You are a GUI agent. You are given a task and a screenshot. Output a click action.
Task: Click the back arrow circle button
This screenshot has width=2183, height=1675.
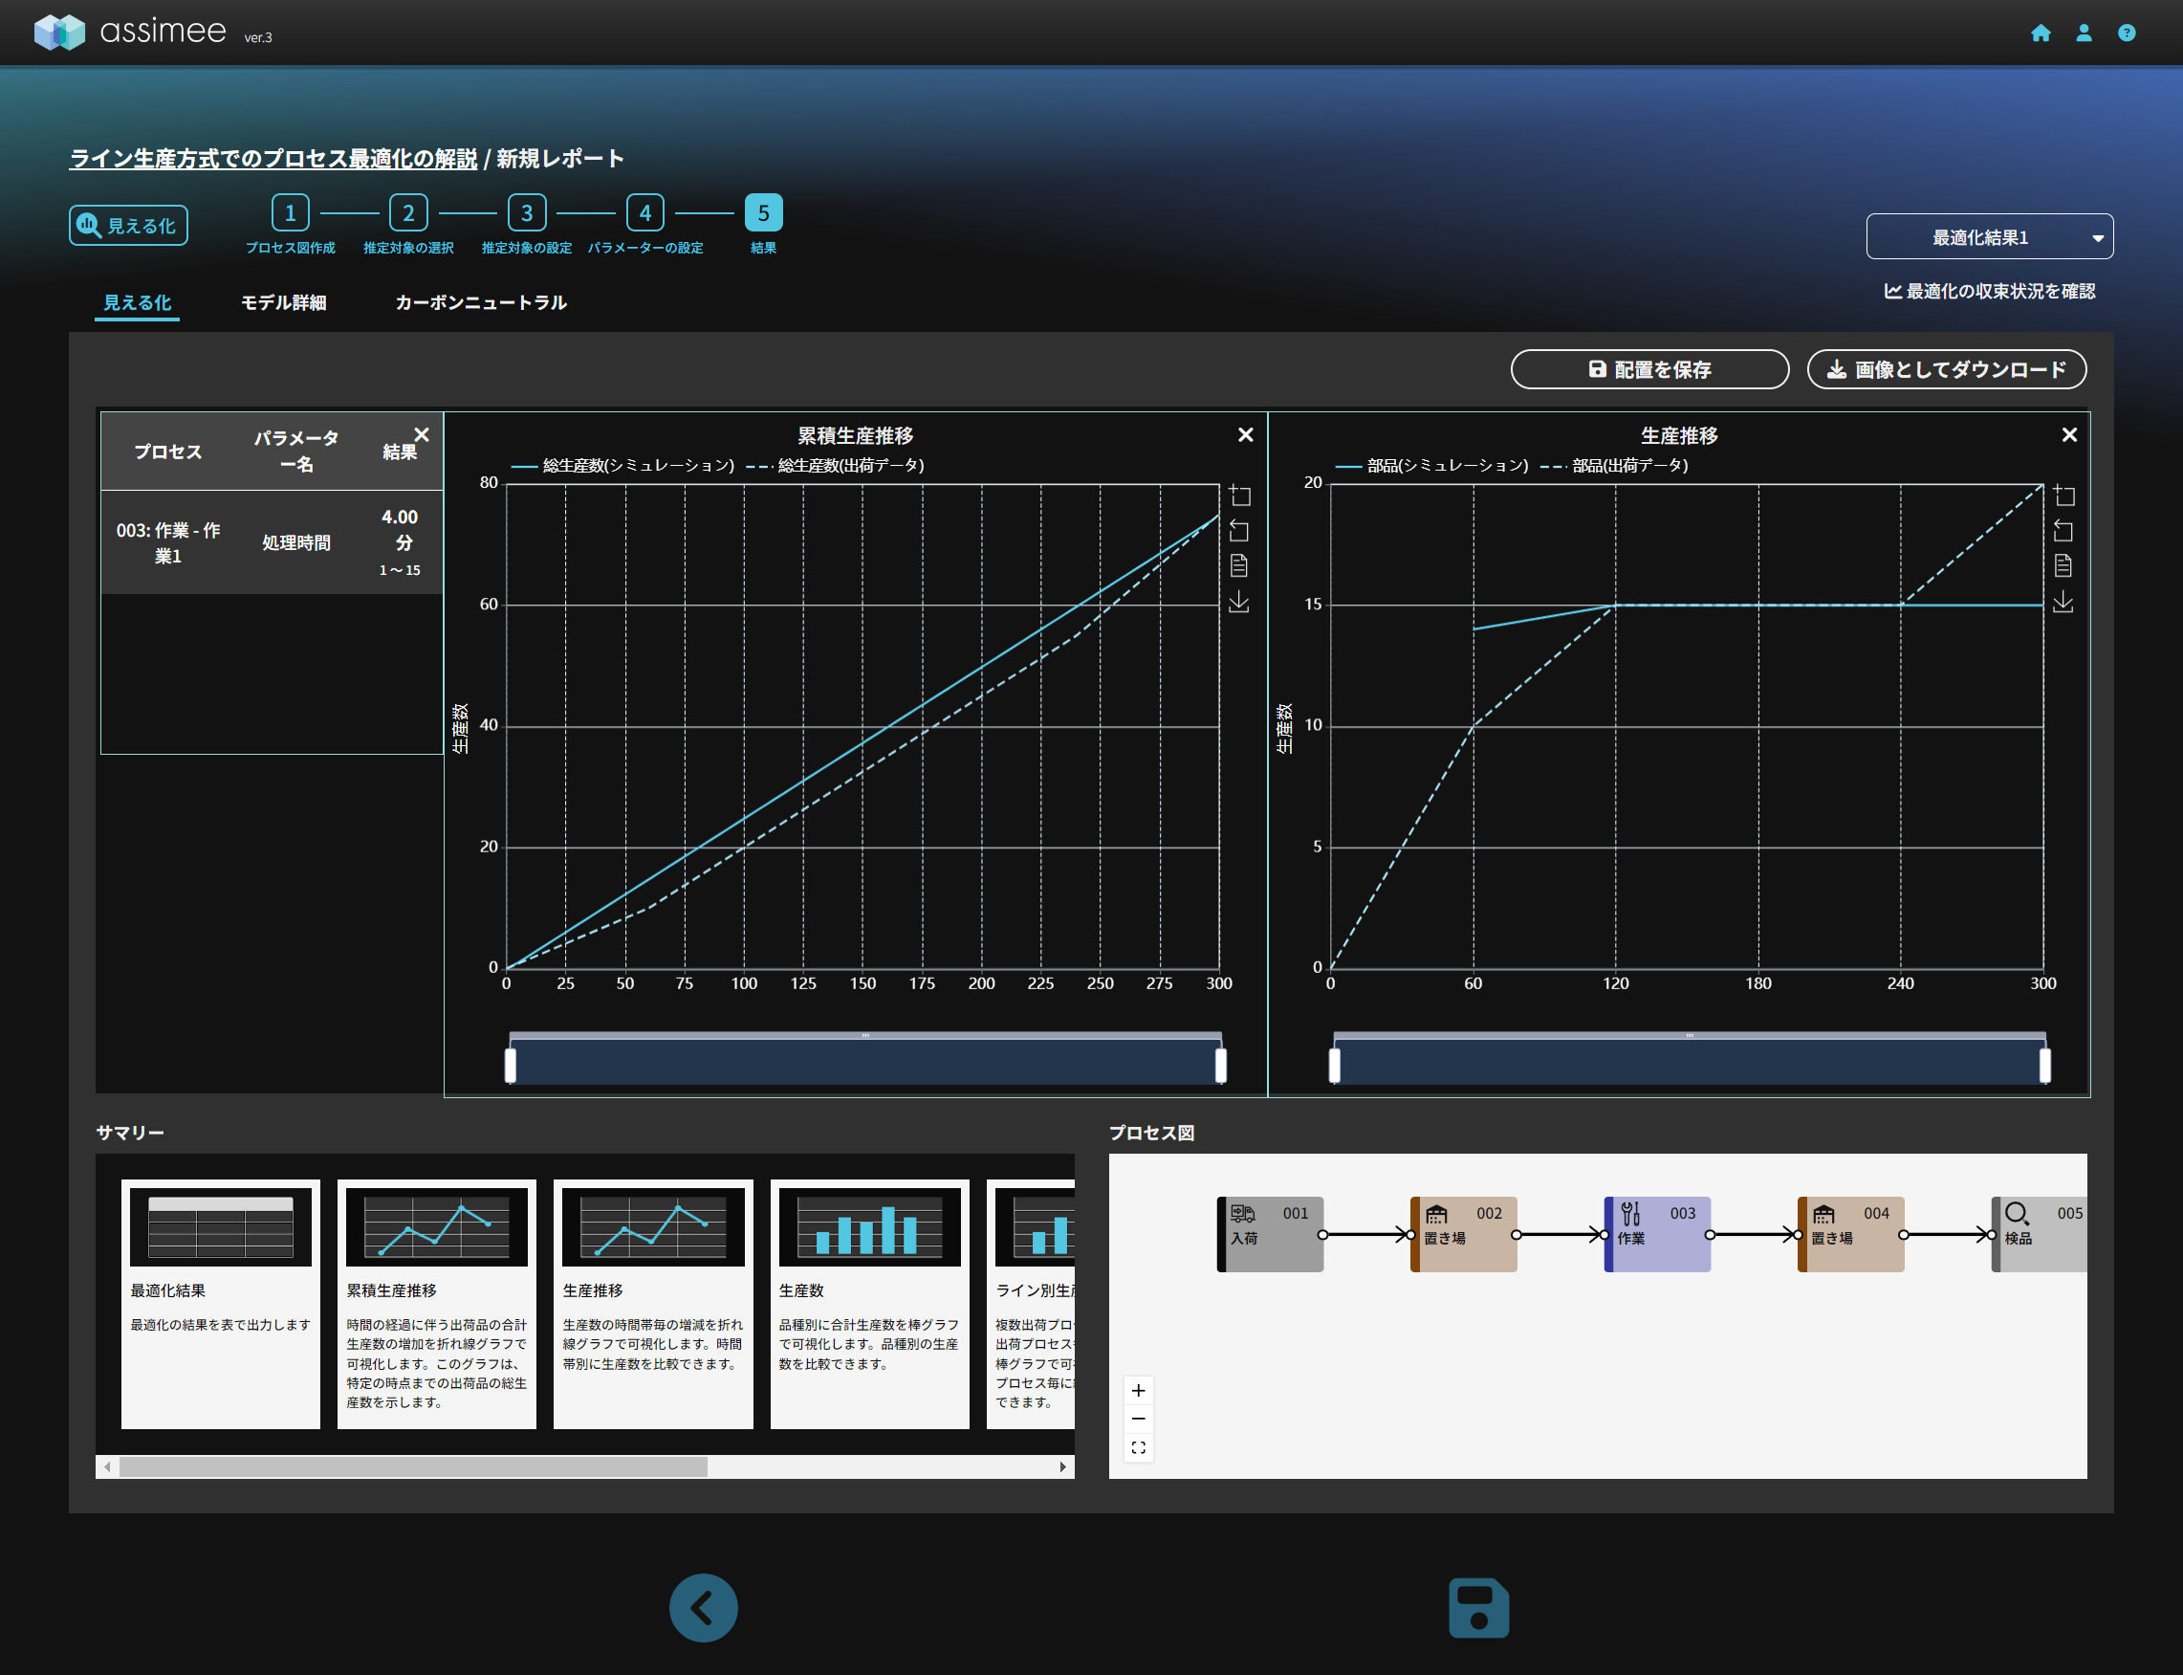(704, 1607)
